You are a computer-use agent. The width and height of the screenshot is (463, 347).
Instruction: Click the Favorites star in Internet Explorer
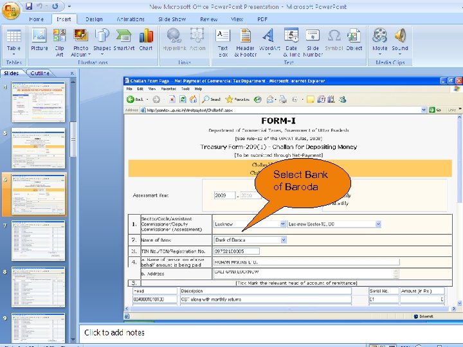[237, 100]
